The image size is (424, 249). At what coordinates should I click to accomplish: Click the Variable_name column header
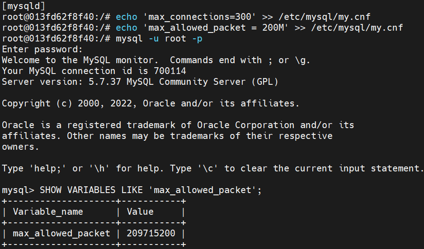coord(48,212)
